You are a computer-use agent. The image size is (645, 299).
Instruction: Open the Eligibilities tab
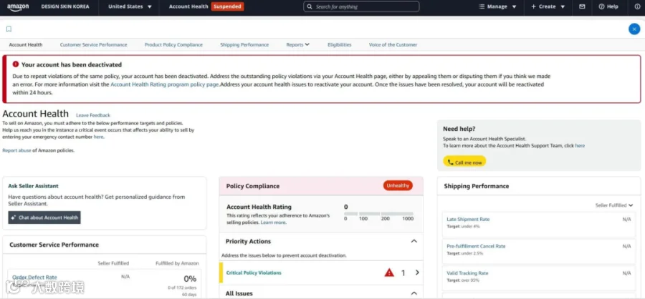[340, 45]
